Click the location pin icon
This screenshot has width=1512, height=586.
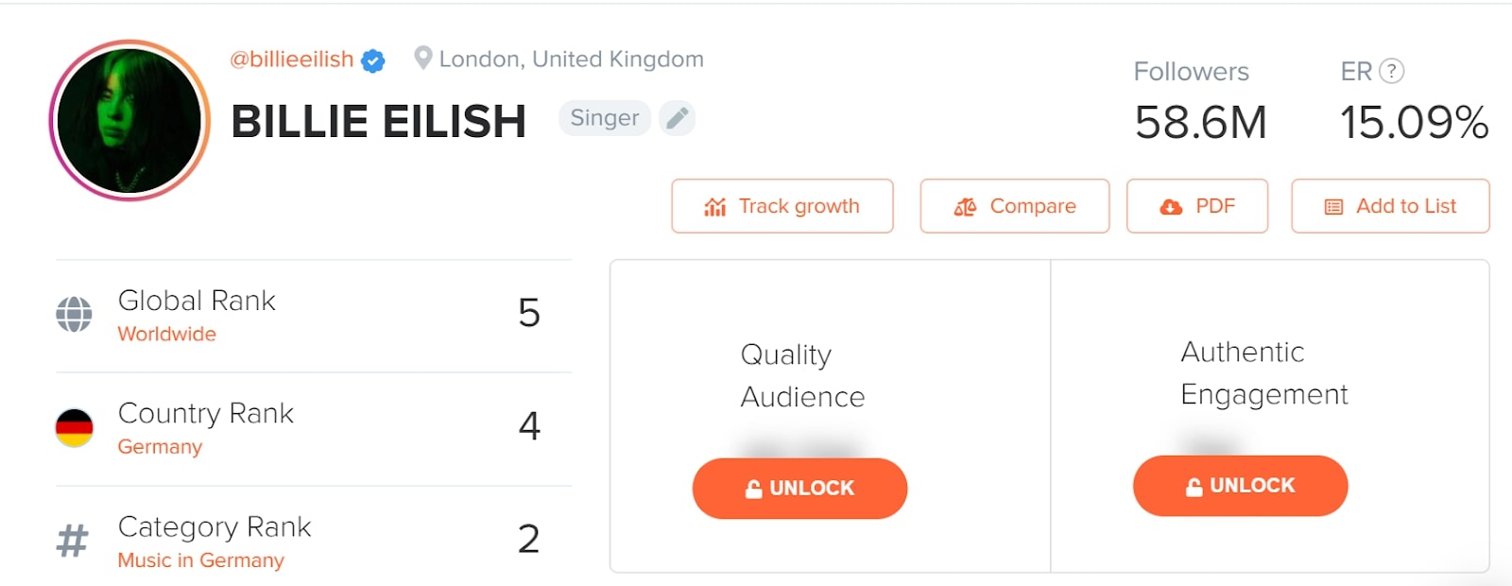click(x=423, y=59)
